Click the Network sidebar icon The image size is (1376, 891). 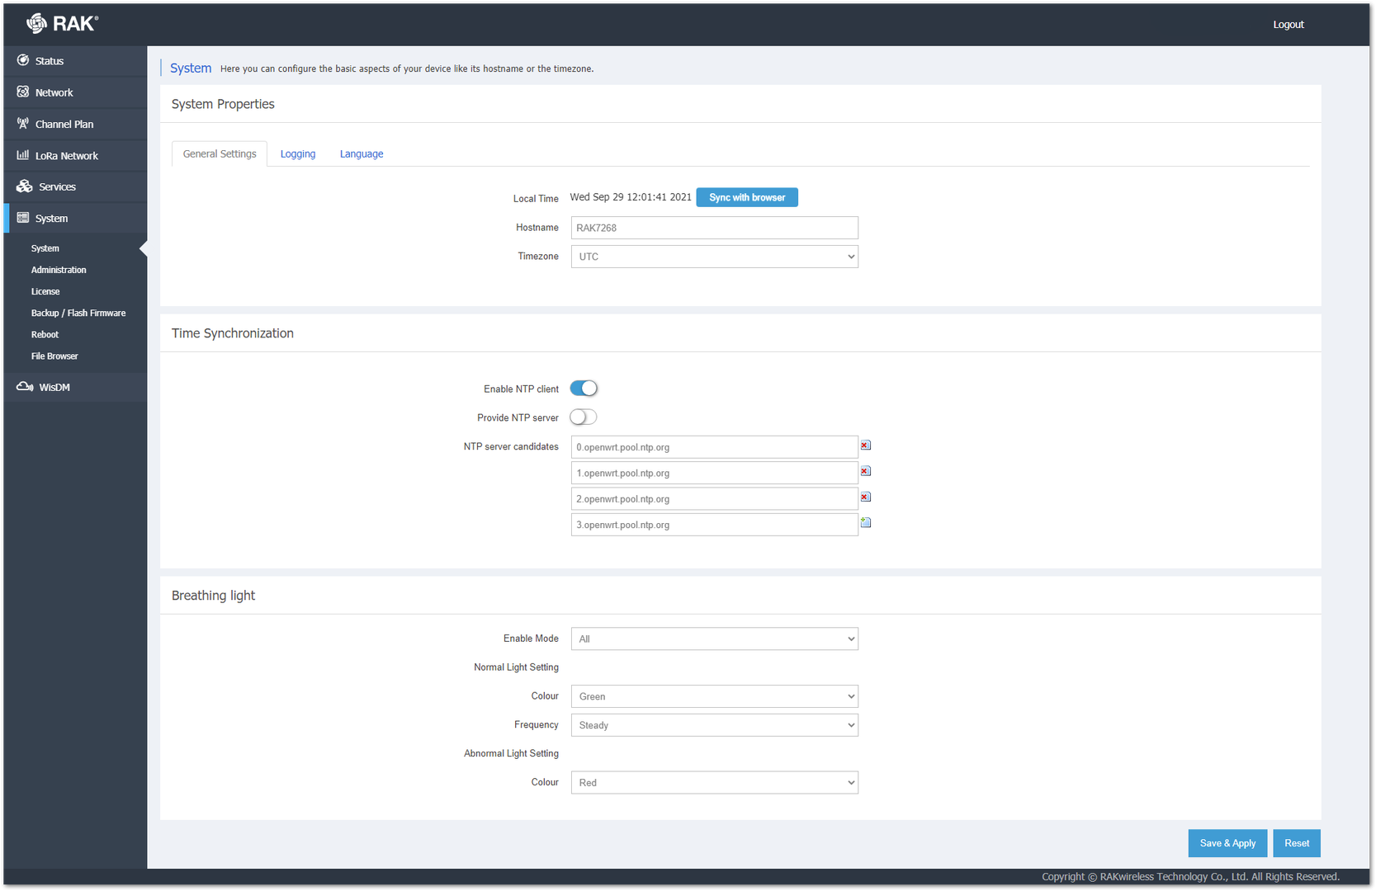23,92
